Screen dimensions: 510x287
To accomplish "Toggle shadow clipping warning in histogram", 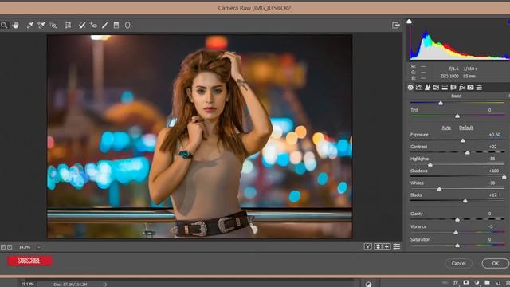I will pyautogui.click(x=409, y=22).
